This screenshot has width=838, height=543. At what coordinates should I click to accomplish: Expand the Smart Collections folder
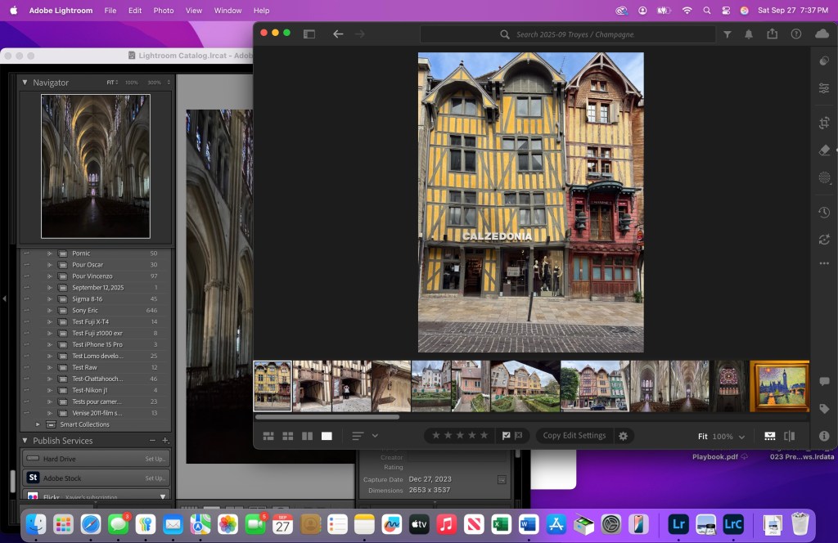(38, 424)
